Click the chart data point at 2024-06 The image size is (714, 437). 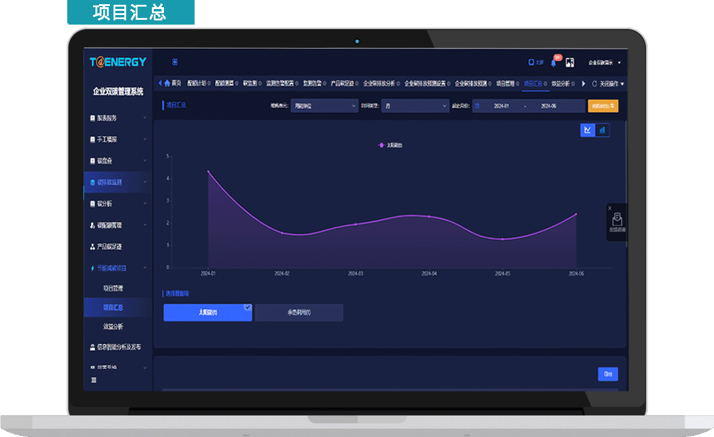coord(576,214)
